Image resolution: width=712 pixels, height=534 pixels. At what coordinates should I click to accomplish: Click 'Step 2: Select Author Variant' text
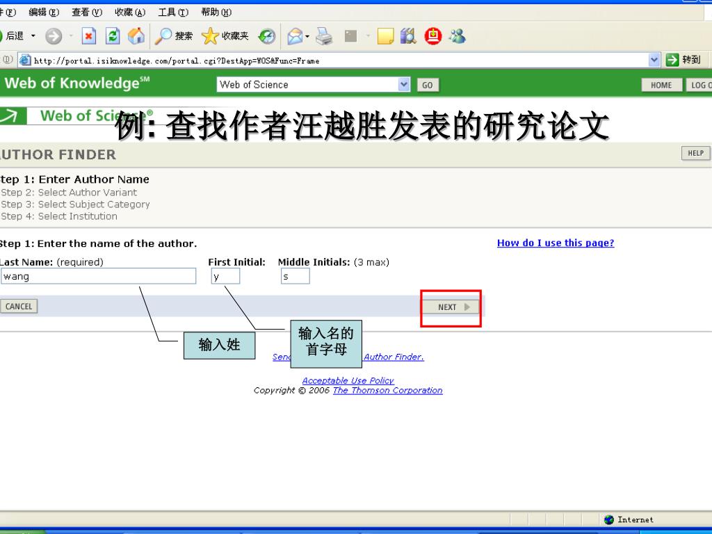69,193
